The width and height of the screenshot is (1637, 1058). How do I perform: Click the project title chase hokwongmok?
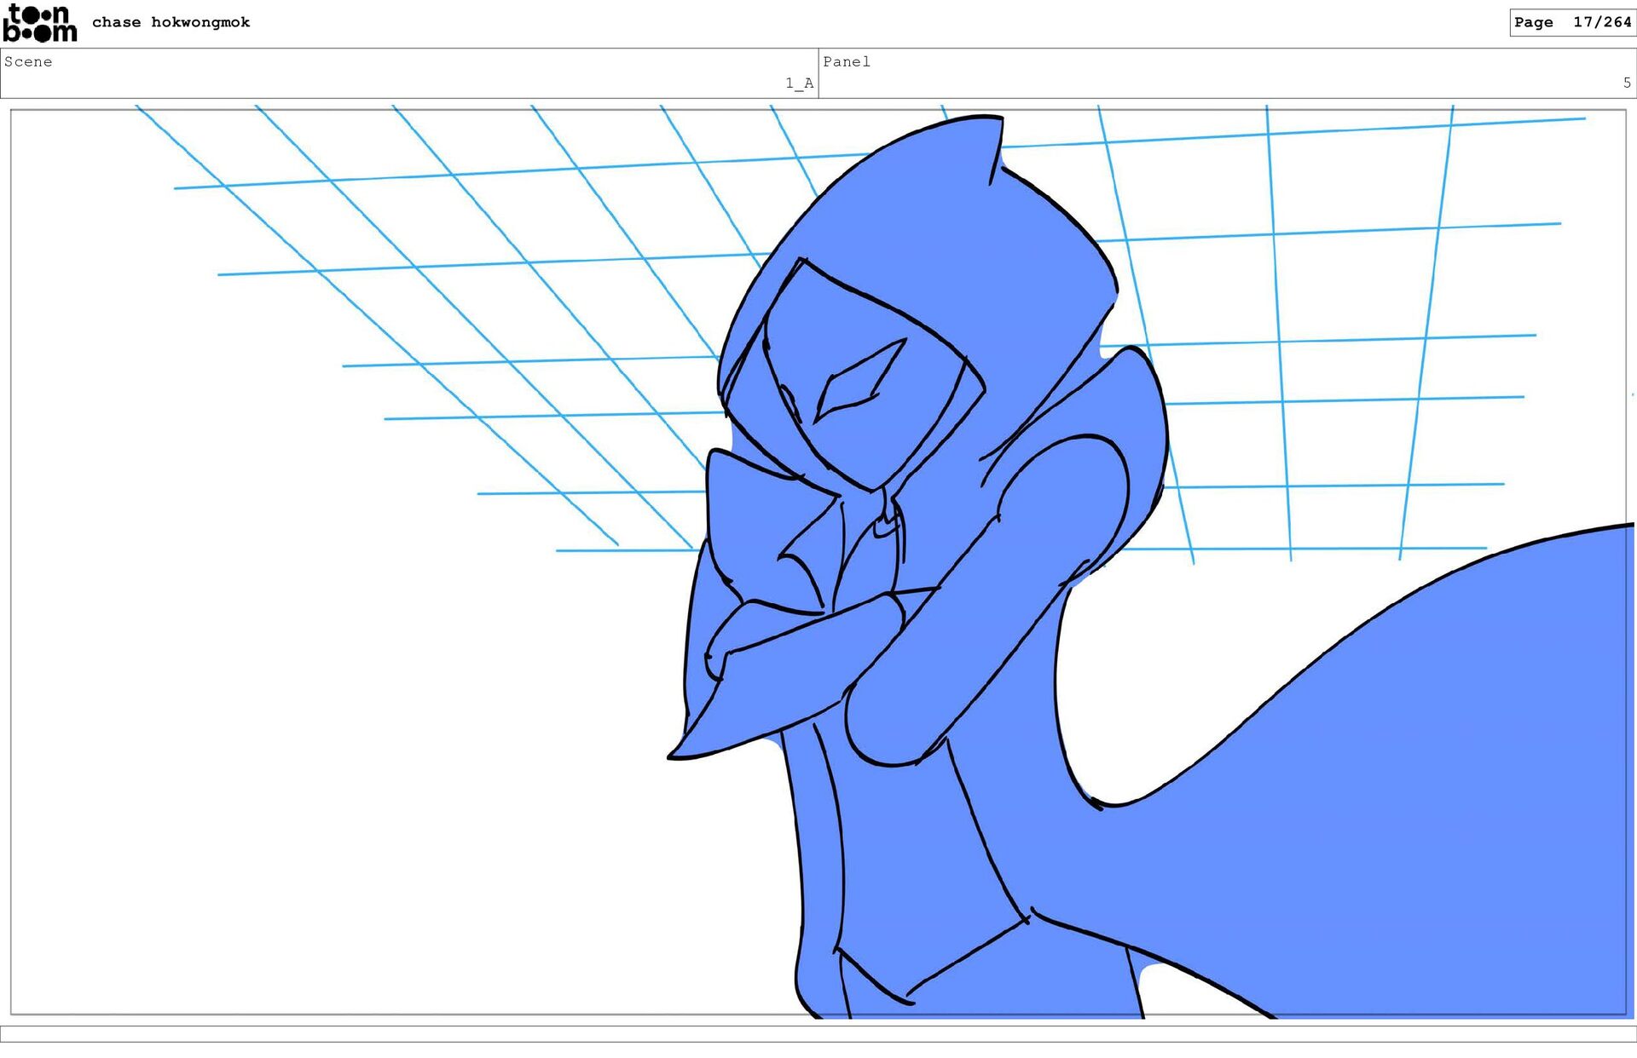[x=171, y=22]
